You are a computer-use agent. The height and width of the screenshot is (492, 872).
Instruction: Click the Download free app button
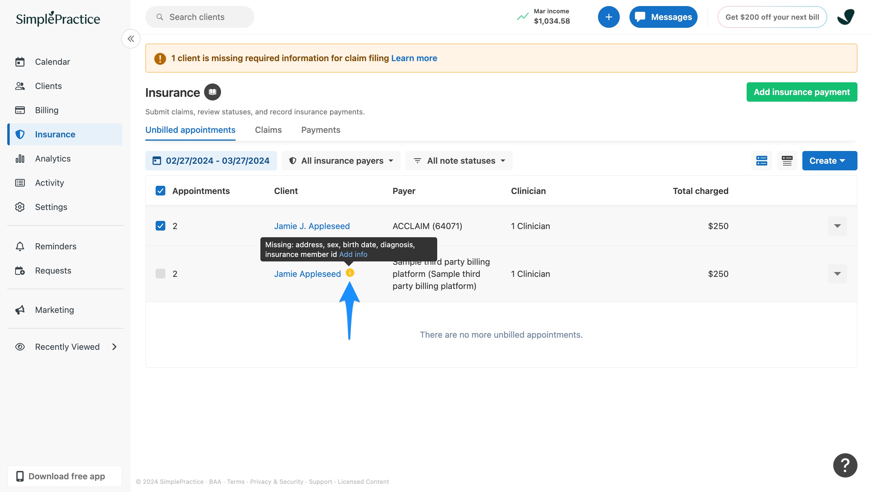coord(65,476)
